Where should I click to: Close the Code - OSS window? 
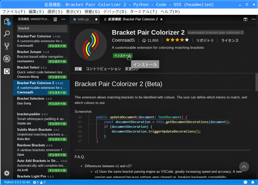click(254, 5)
